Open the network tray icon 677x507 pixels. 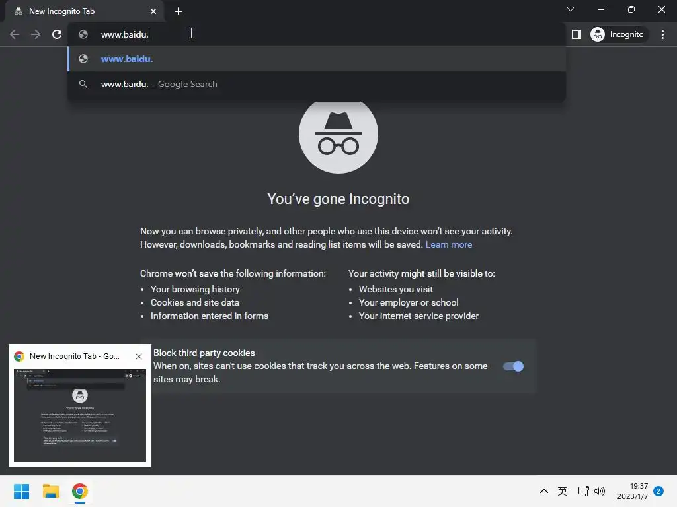(x=583, y=491)
